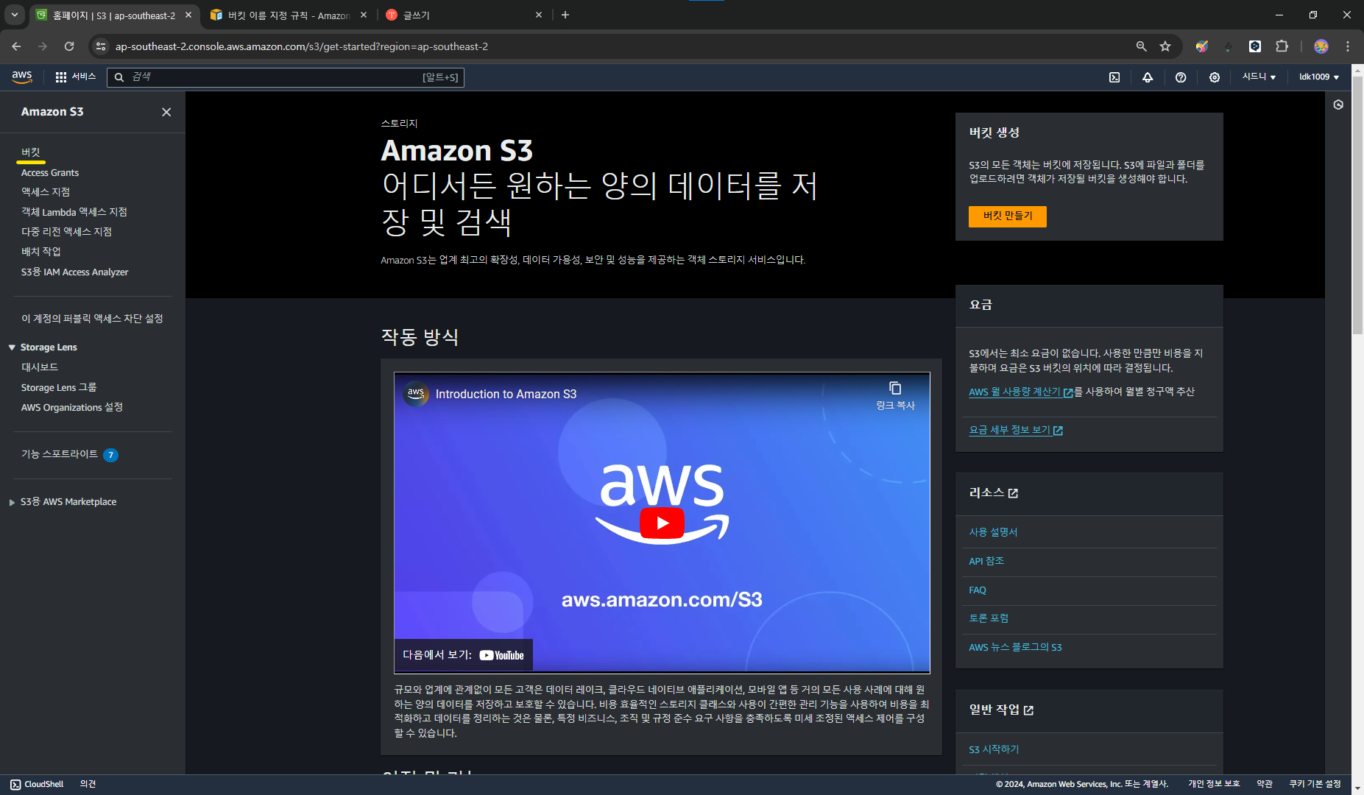Image resolution: width=1364 pixels, height=795 pixels.
Task: Open 이 계정의 퍼블릭 액세스 차단 설정
Action: 92,319
